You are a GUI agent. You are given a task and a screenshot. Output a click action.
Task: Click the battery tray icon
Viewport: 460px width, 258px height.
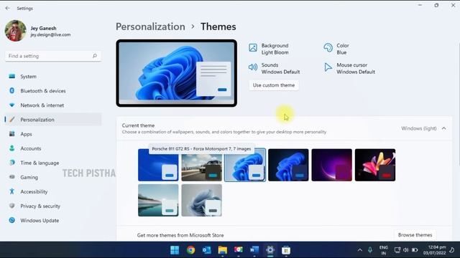click(415, 250)
